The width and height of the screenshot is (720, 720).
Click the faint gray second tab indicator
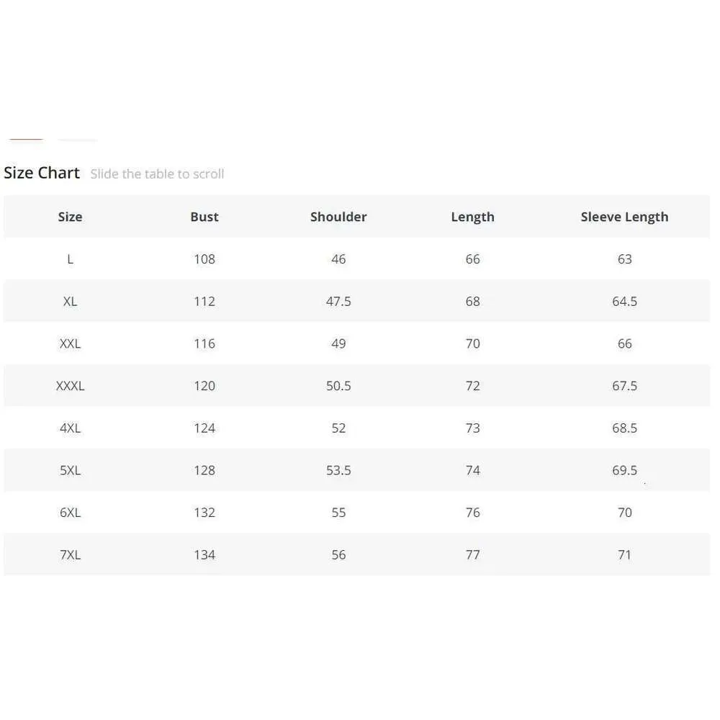(x=77, y=140)
